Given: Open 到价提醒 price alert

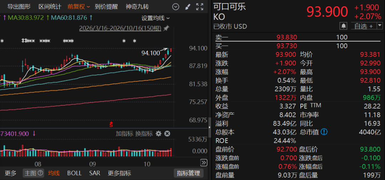Looking at the screenshot, I should (x=106, y=7).
